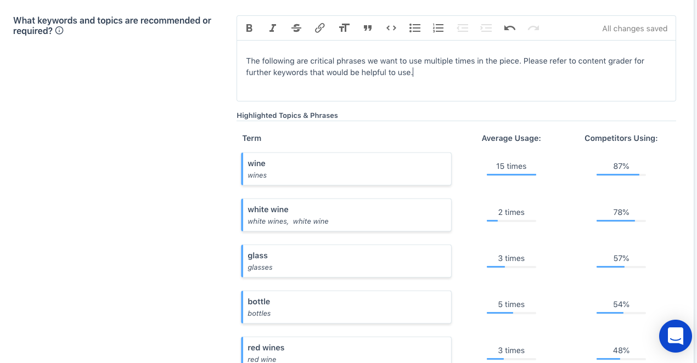Select the 'wine' term card
The image size is (697, 363).
click(x=346, y=169)
